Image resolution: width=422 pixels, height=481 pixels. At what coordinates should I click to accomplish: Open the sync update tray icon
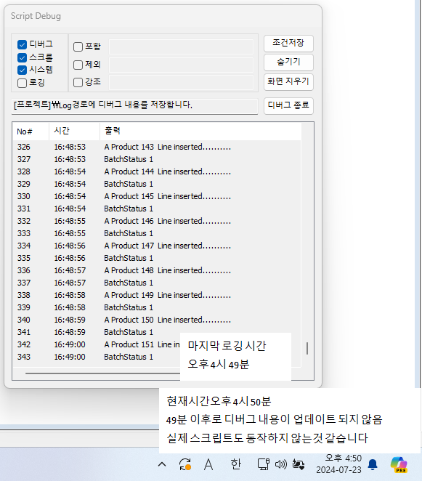185,464
